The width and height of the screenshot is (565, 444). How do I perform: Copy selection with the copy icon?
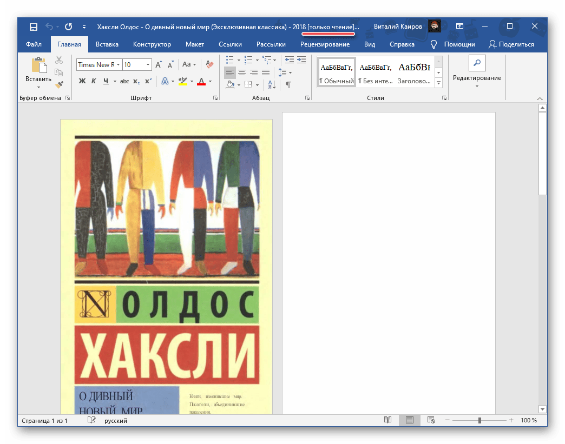(x=59, y=72)
